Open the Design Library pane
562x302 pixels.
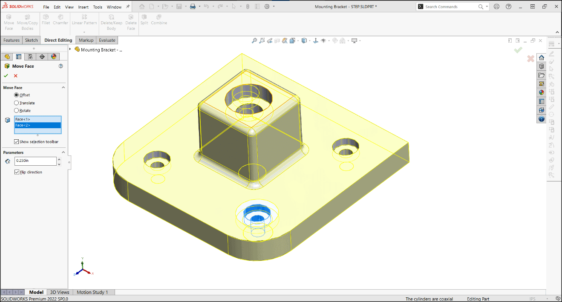542,66
